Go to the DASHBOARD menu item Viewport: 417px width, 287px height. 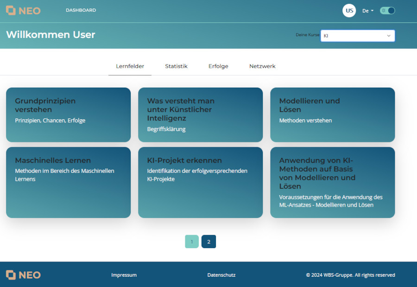point(81,10)
